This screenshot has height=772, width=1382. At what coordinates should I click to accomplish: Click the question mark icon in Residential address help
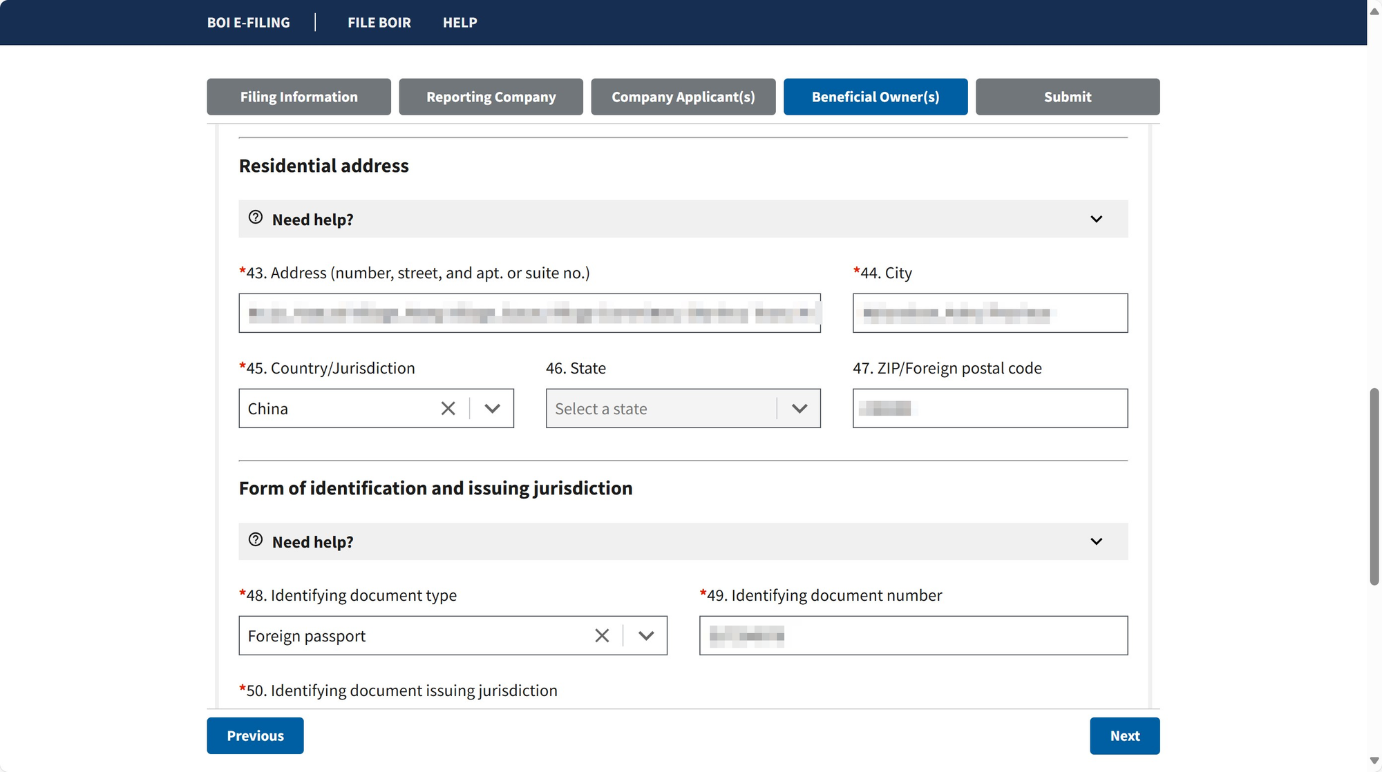[x=256, y=218]
